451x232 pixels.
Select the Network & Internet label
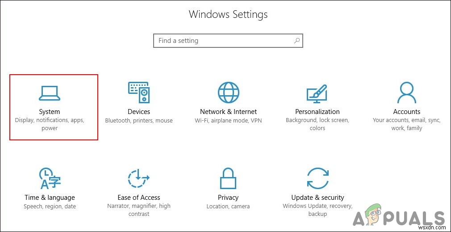[228, 112]
